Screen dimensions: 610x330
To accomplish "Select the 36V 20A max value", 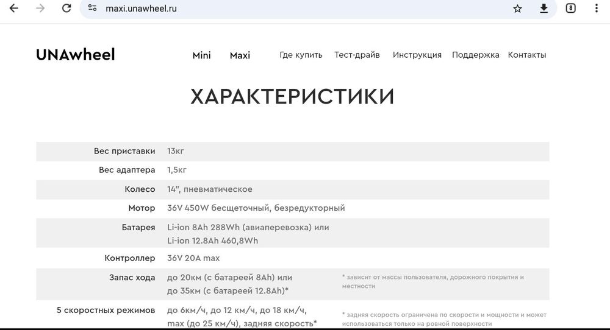I will (x=193, y=258).
